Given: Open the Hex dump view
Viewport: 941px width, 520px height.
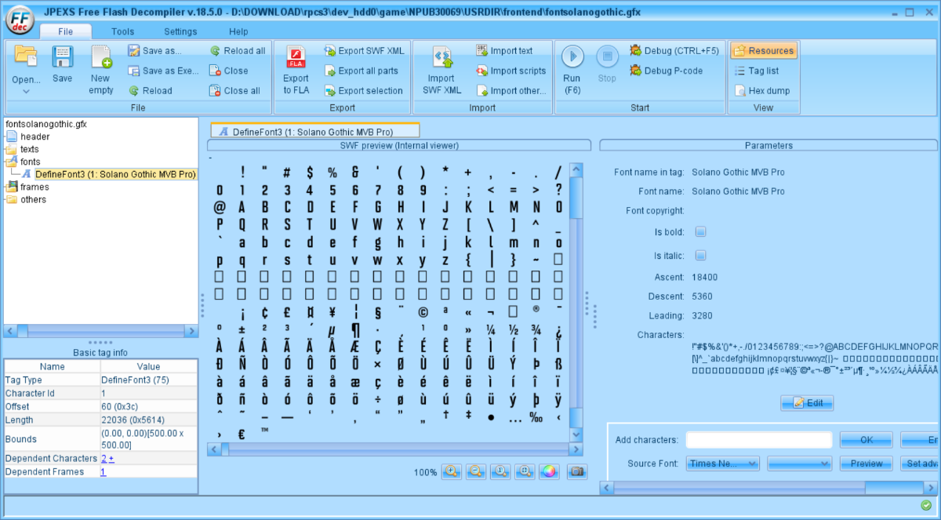Looking at the screenshot, I should 739,90.
